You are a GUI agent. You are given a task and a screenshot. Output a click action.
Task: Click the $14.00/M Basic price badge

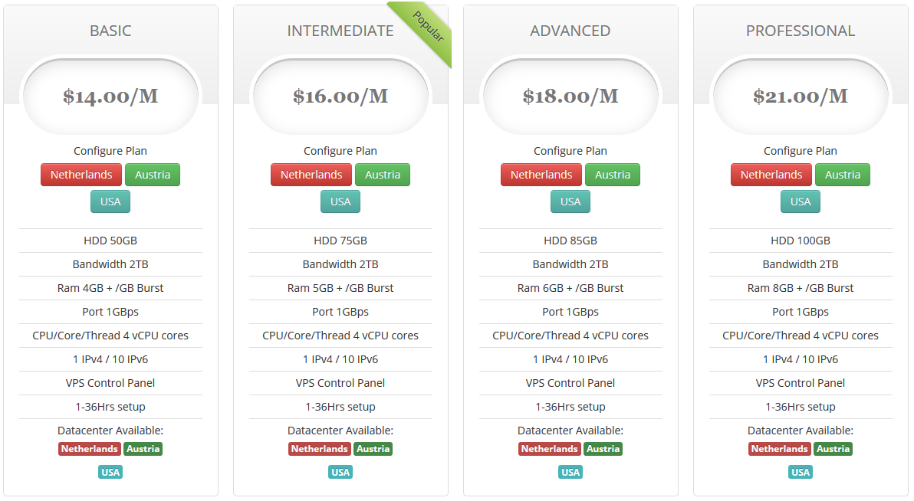pyautogui.click(x=110, y=97)
